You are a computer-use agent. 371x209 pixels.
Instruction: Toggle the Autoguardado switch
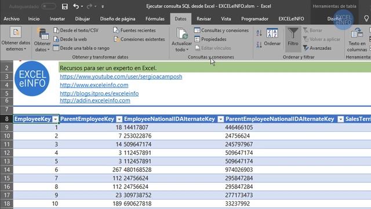point(48,6)
